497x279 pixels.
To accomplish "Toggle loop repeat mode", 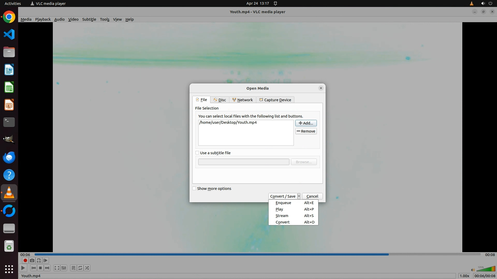I will (x=80, y=268).
